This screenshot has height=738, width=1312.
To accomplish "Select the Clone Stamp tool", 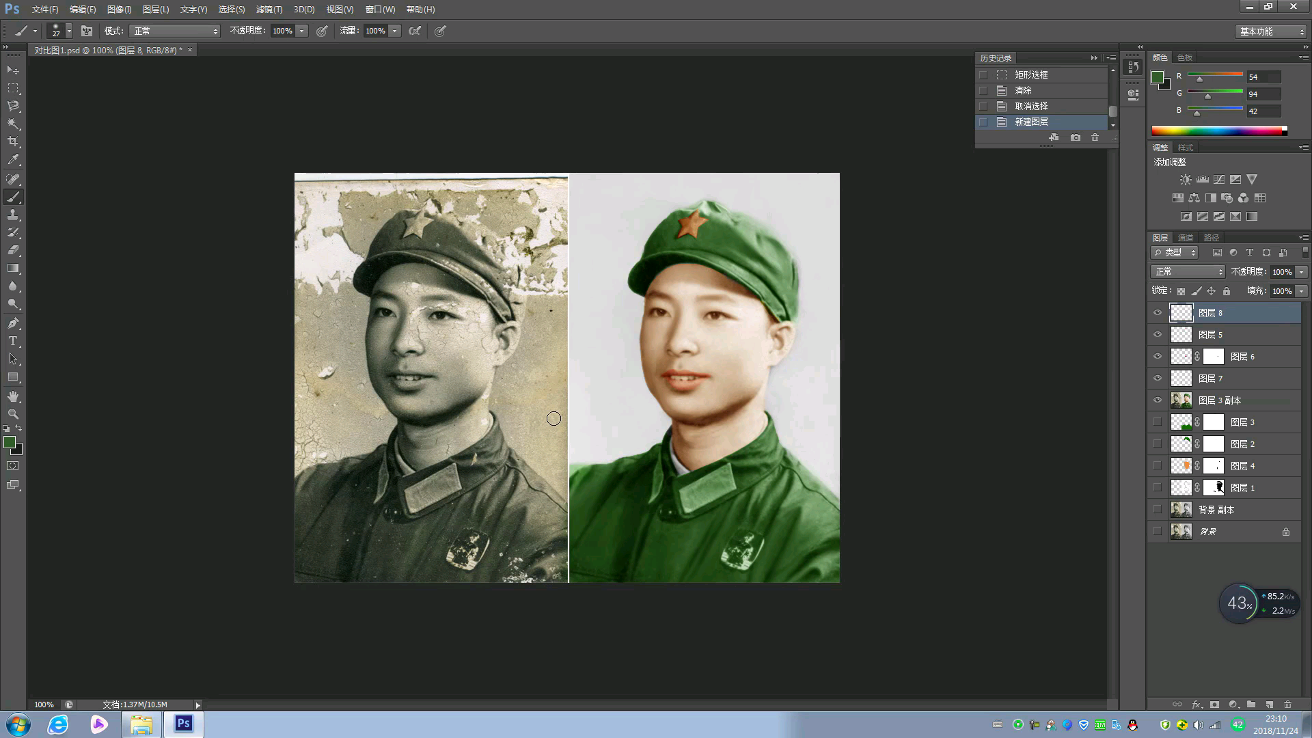I will click(13, 215).
